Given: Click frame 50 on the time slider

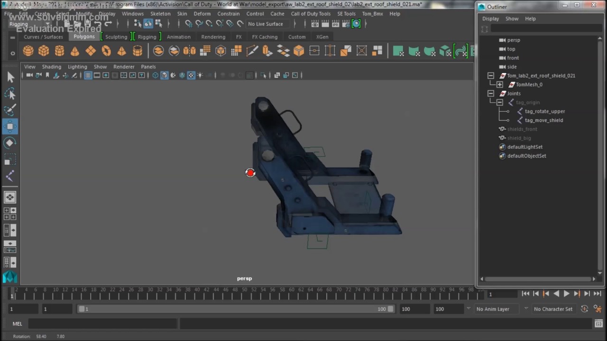Looking at the screenshot, I should [x=244, y=294].
